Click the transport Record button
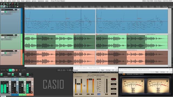The width and height of the screenshot is (173, 97). click(x=16, y=70)
